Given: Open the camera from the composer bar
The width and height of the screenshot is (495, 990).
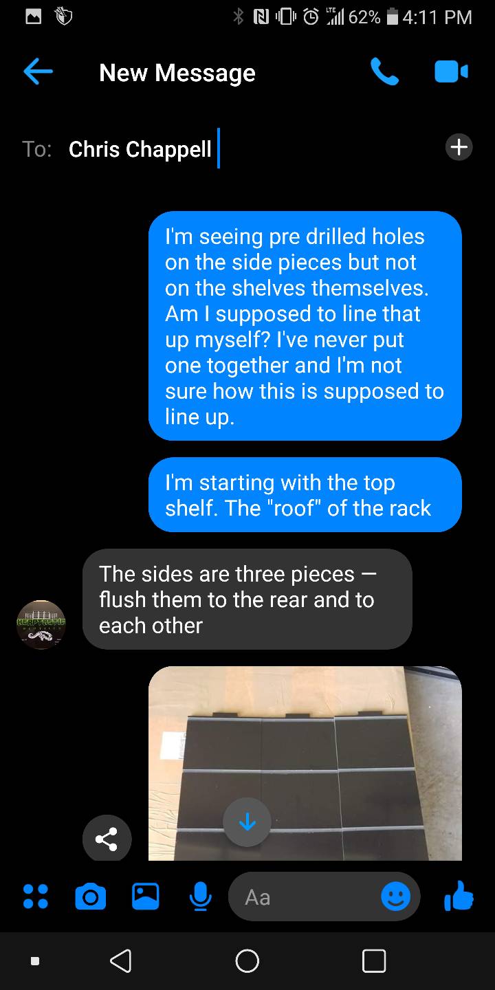Looking at the screenshot, I should coord(90,896).
